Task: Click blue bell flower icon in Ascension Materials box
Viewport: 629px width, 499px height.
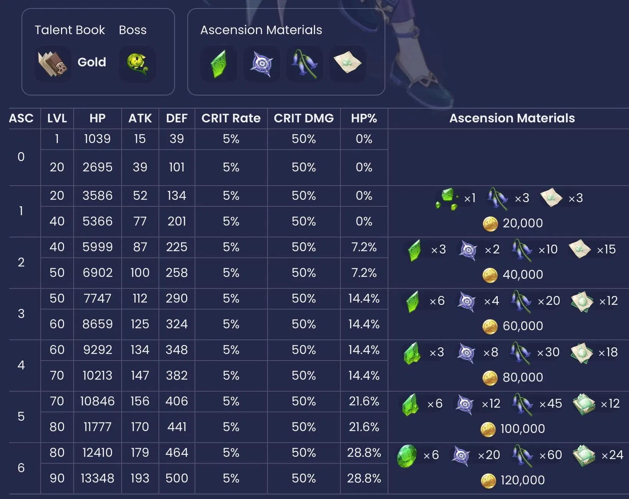Action: coord(304,64)
